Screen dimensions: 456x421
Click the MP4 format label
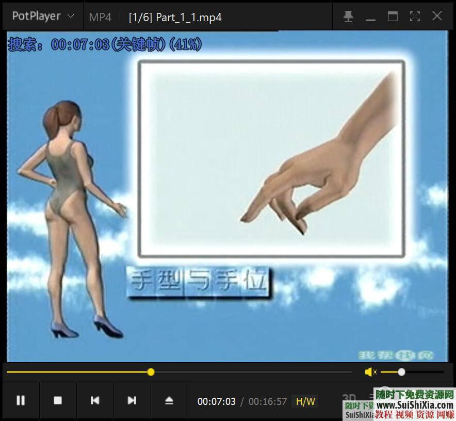point(100,17)
